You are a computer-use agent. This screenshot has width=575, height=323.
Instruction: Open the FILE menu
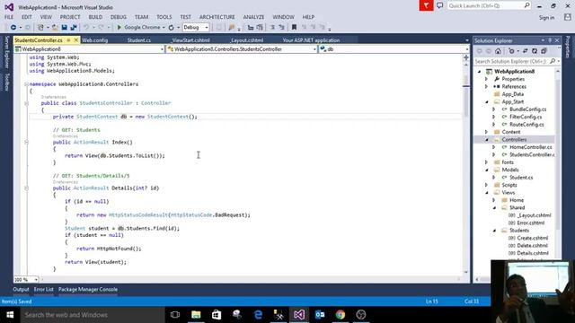[x=9, y=17]
